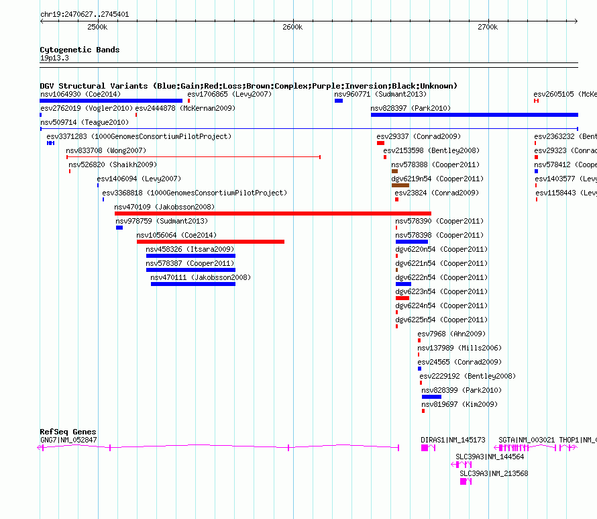The image size is (597, 519).
Task: Click the esv1158443 variant label
Action: pyautogui.click(x=566, y=193)
